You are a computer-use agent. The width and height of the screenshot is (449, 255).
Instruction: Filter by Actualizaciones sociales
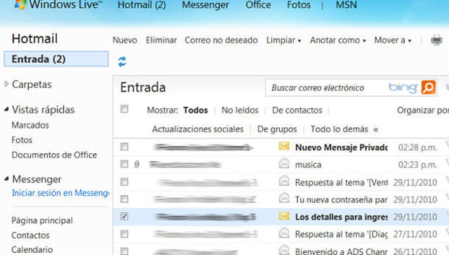(198, 129)
